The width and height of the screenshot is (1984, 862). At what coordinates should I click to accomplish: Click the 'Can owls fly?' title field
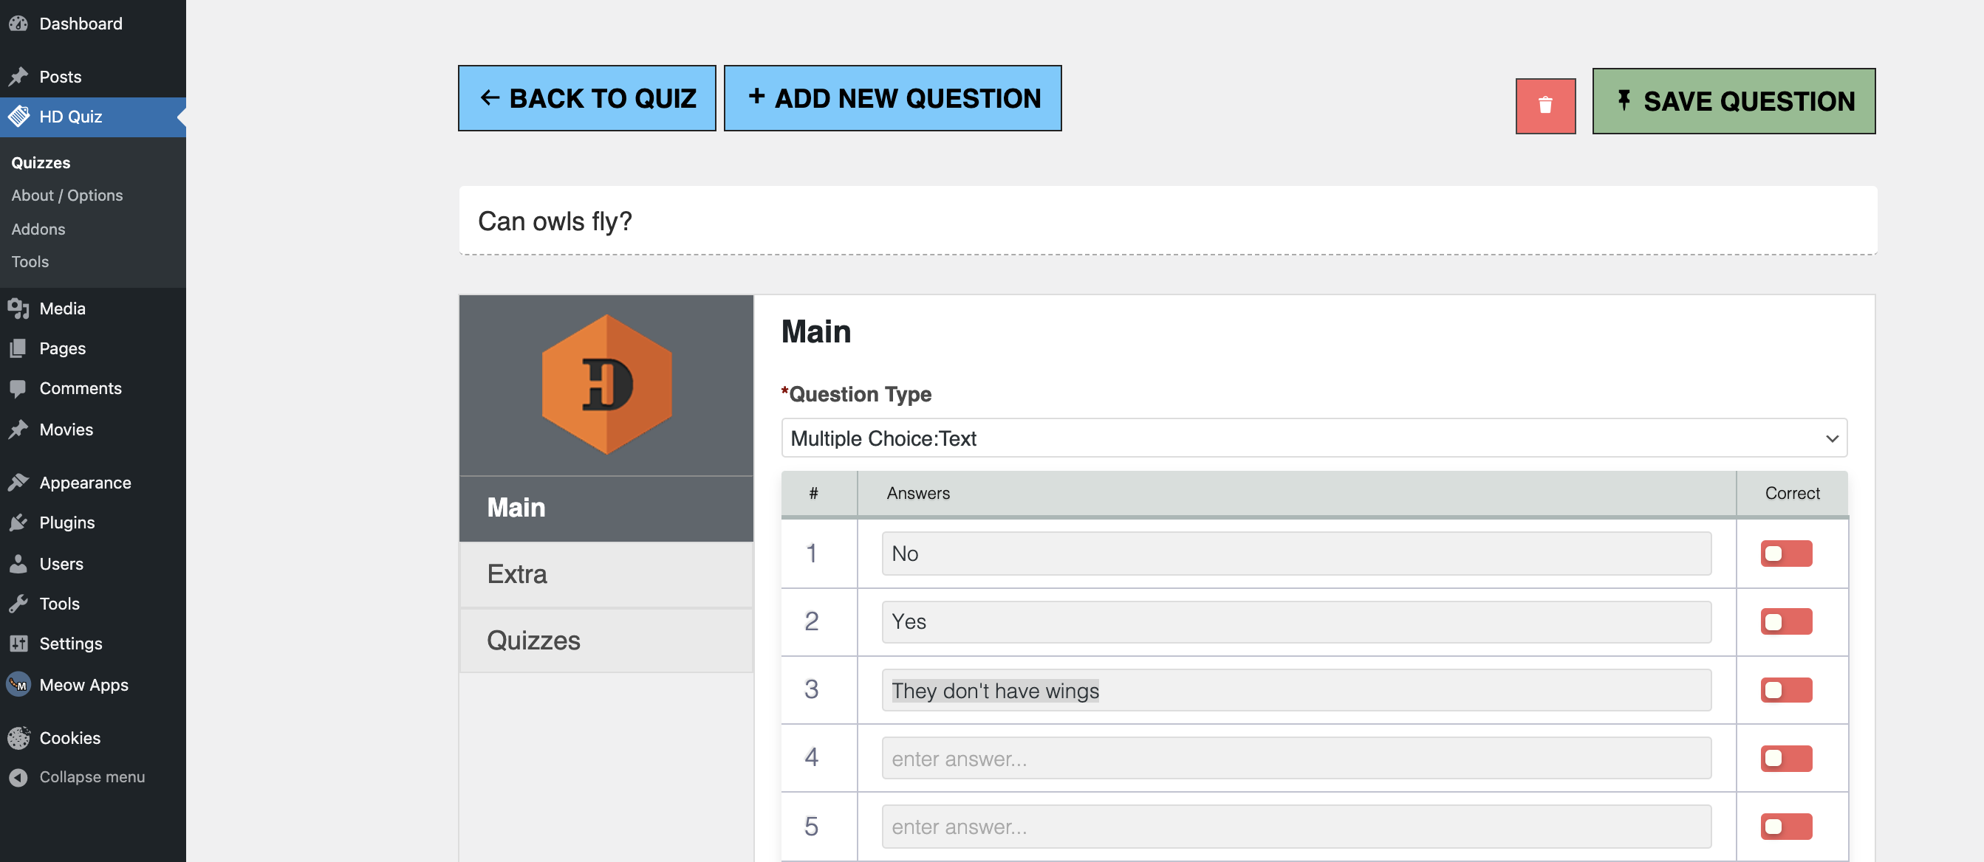(1167, 221)
